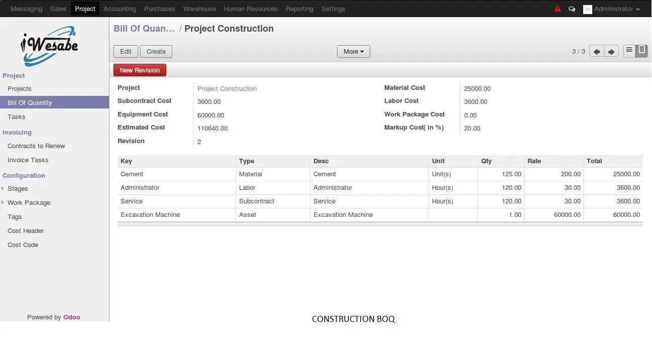The height and width of the screenshot is (344, 652).
Task: Switch to list view icon
Action: coord(629,51)
